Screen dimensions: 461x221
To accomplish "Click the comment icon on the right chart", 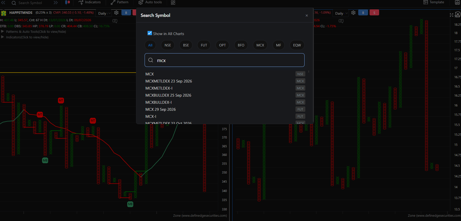I will (x=341, y=21).
